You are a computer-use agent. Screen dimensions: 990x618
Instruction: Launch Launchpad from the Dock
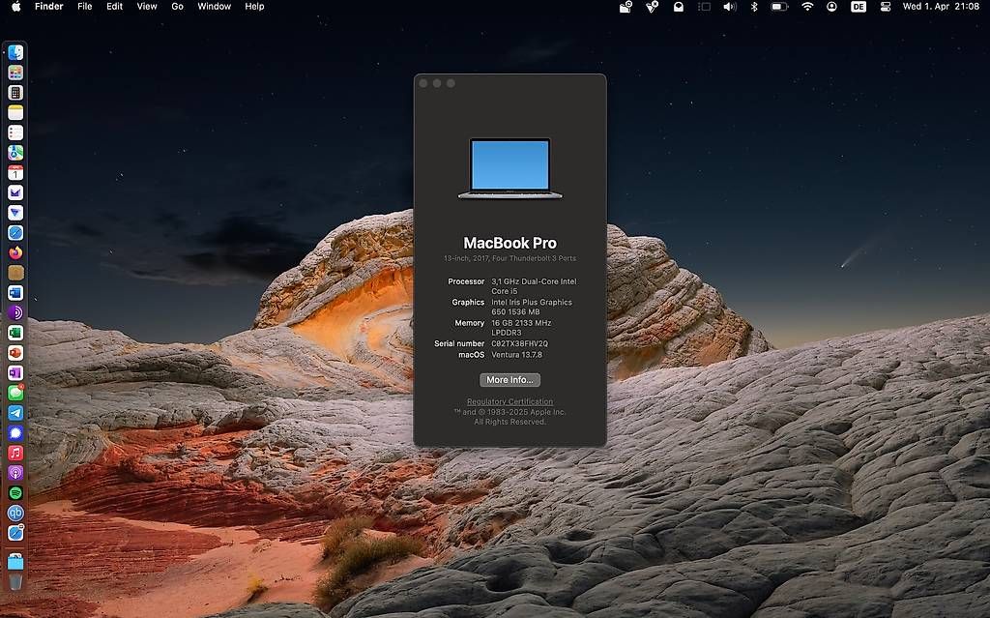pos(15,73)
